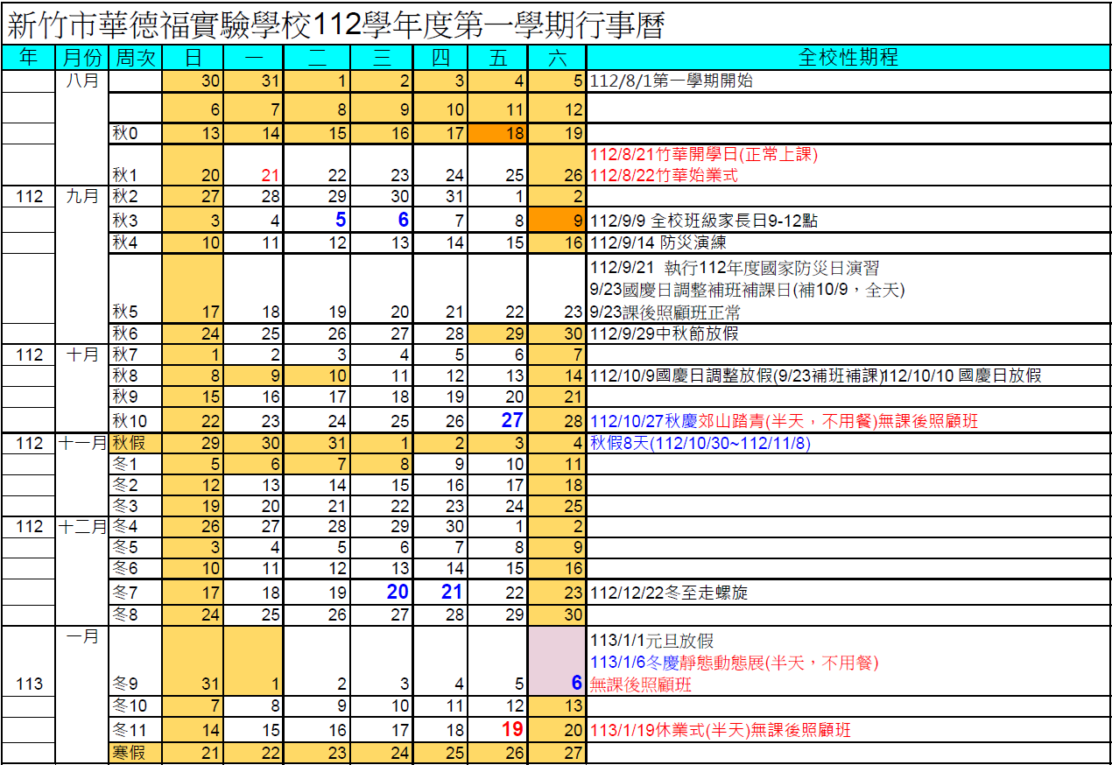Click the 周次 column header
The height and width of the screenshot is (765, 1112).
click(x=136, y=58)
